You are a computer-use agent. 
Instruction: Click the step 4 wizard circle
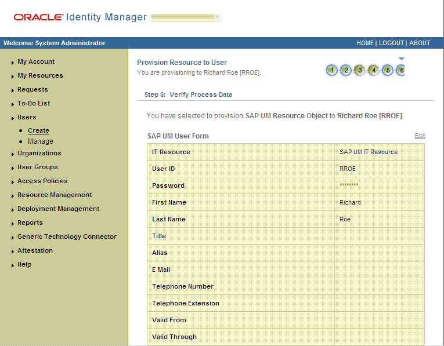point(374,70)
